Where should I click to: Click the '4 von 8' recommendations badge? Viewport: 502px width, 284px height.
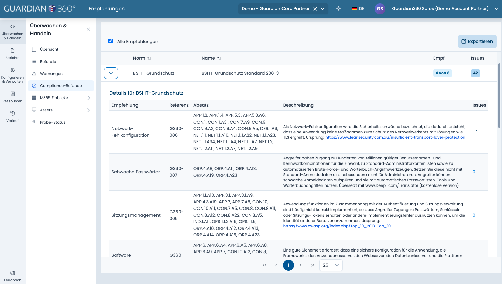[x=442, y=73]
